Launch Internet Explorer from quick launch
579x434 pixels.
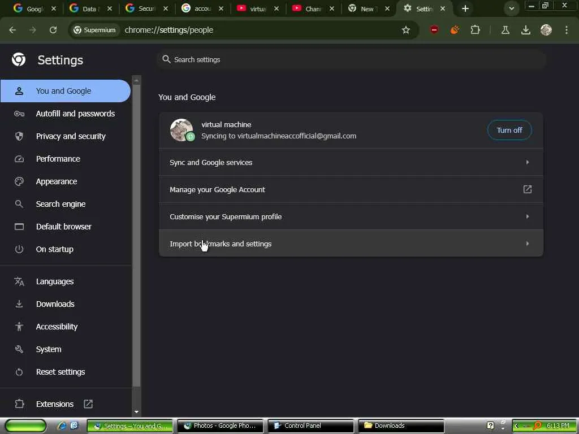point(62,426)
